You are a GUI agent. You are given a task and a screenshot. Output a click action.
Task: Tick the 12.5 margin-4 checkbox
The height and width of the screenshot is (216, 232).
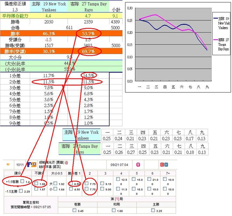[x=118, y=179]
